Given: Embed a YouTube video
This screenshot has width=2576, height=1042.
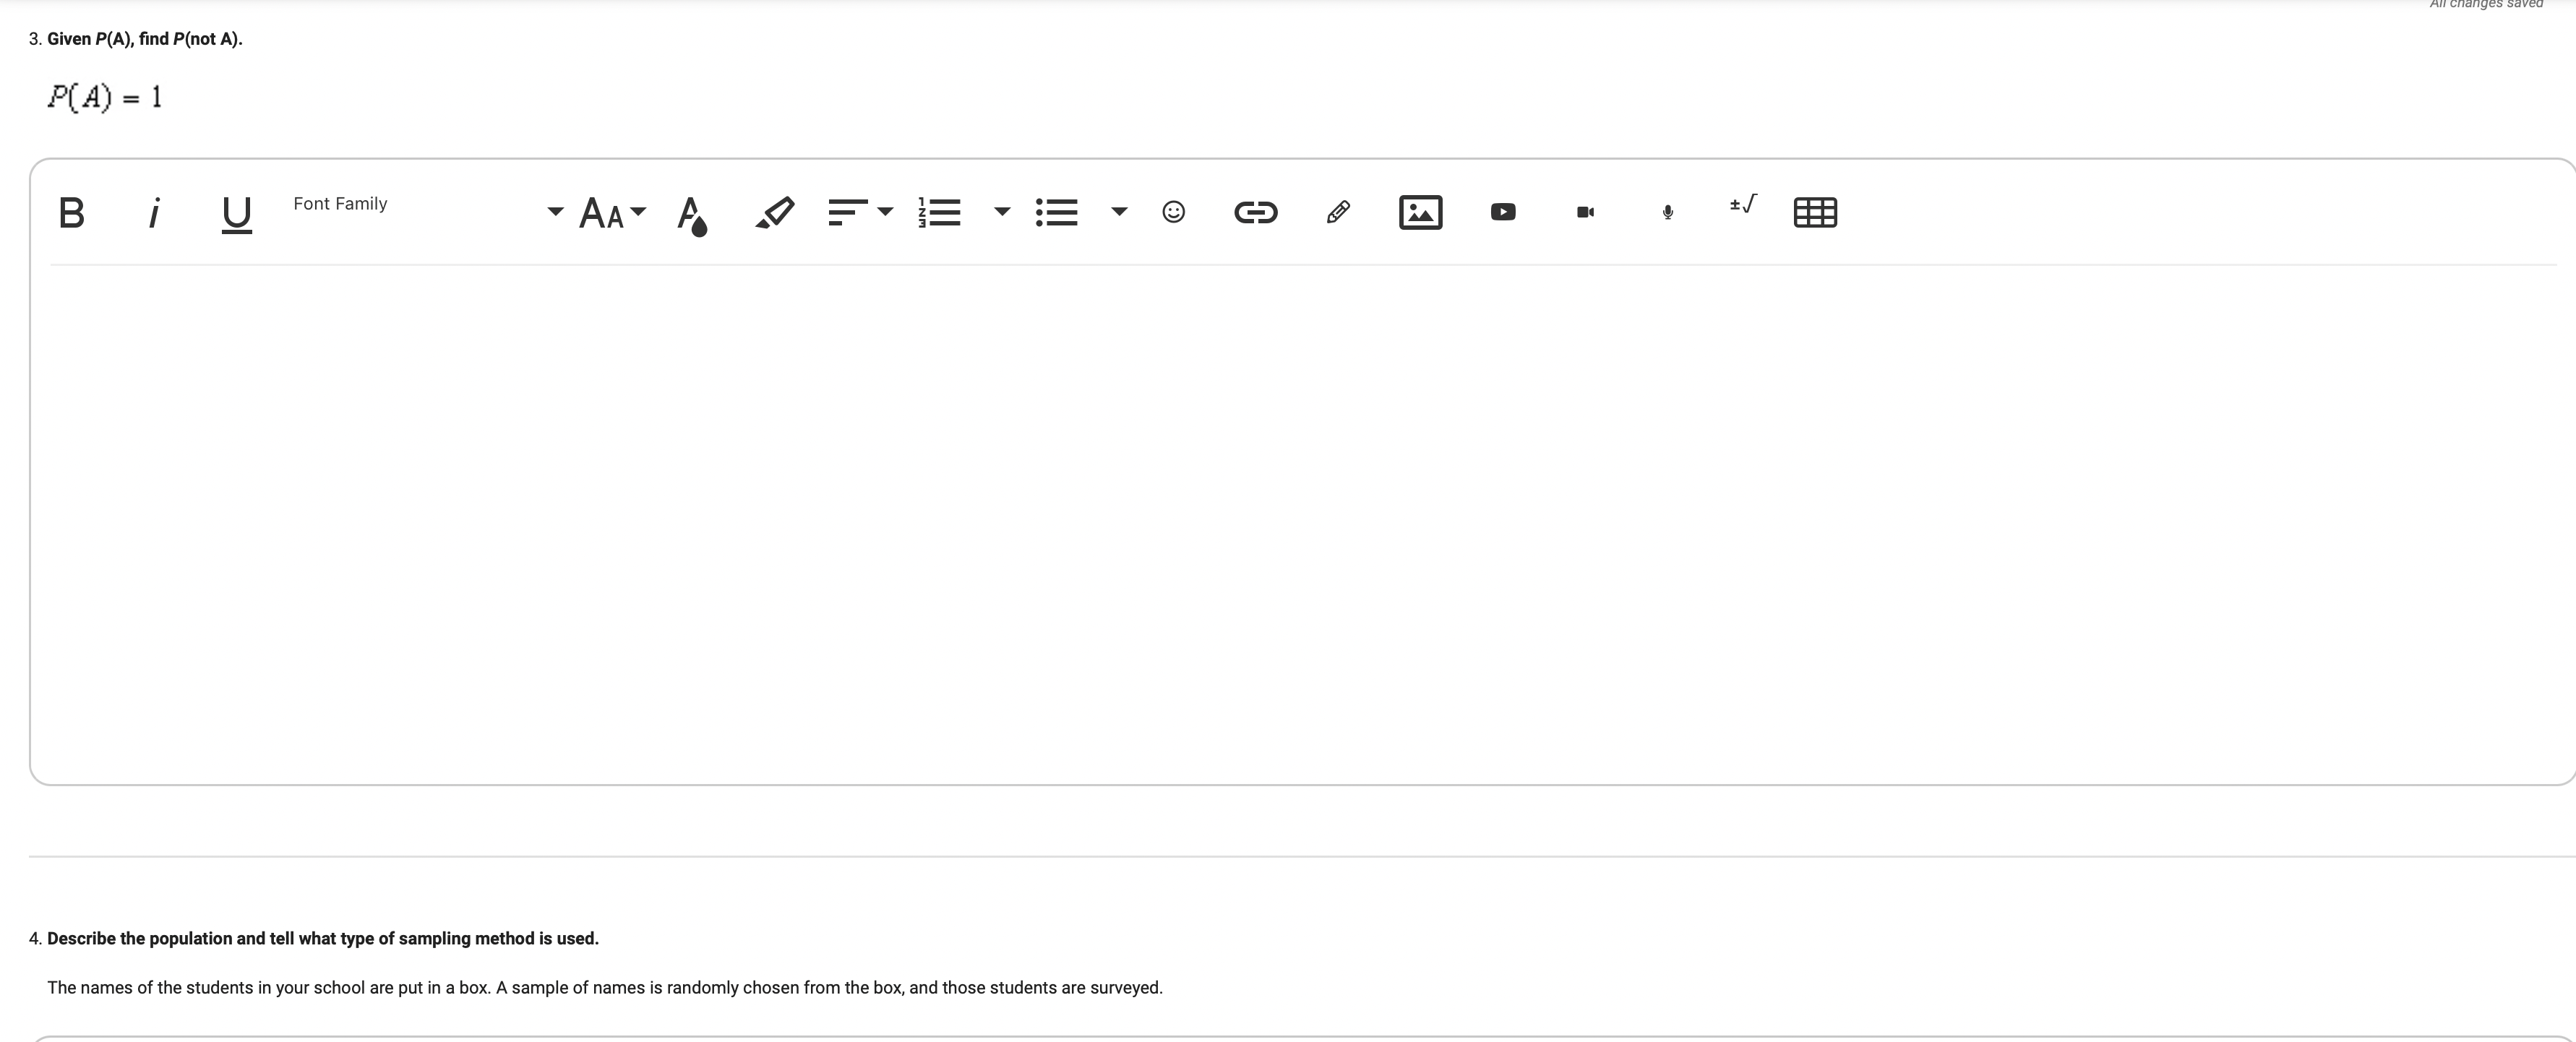Looking at the screenshot, I should pyautogui.click(x=1502, y=211).
